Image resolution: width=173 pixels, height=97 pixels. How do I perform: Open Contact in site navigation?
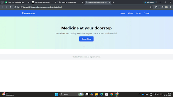[147, 13]
